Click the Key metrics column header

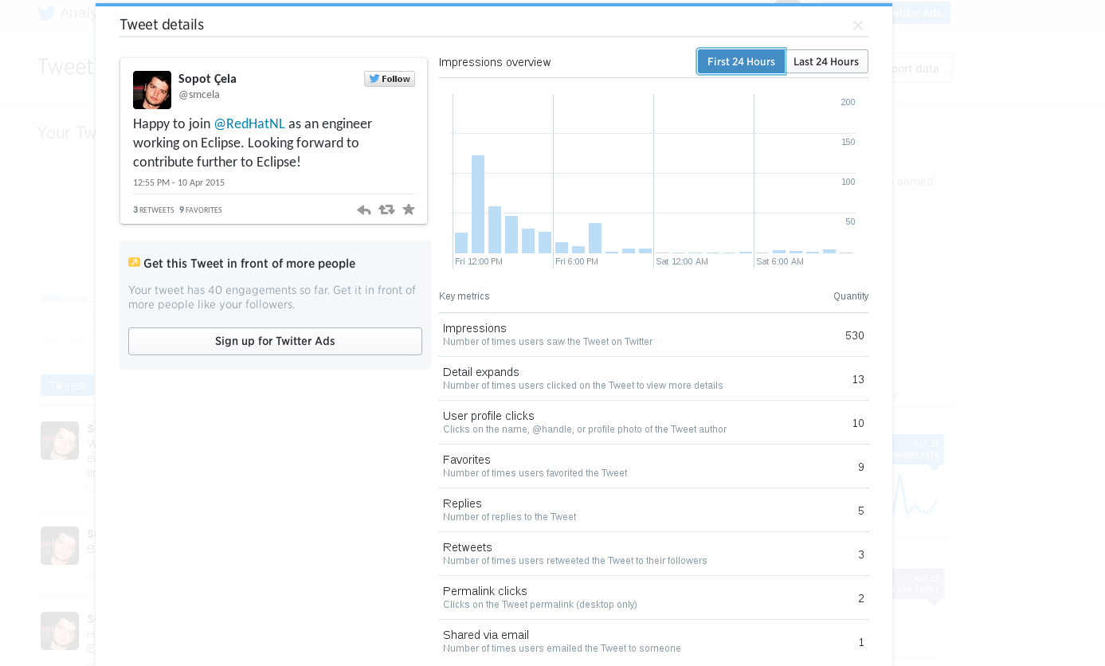tap(464, 296)
